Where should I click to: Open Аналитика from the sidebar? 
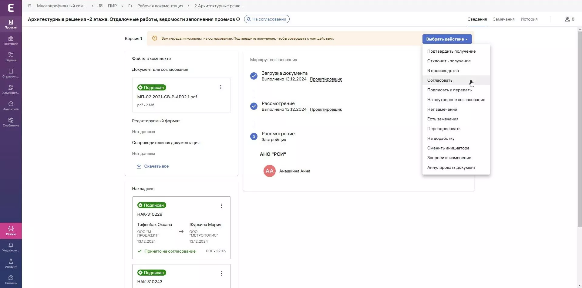(x=11, y=106)
